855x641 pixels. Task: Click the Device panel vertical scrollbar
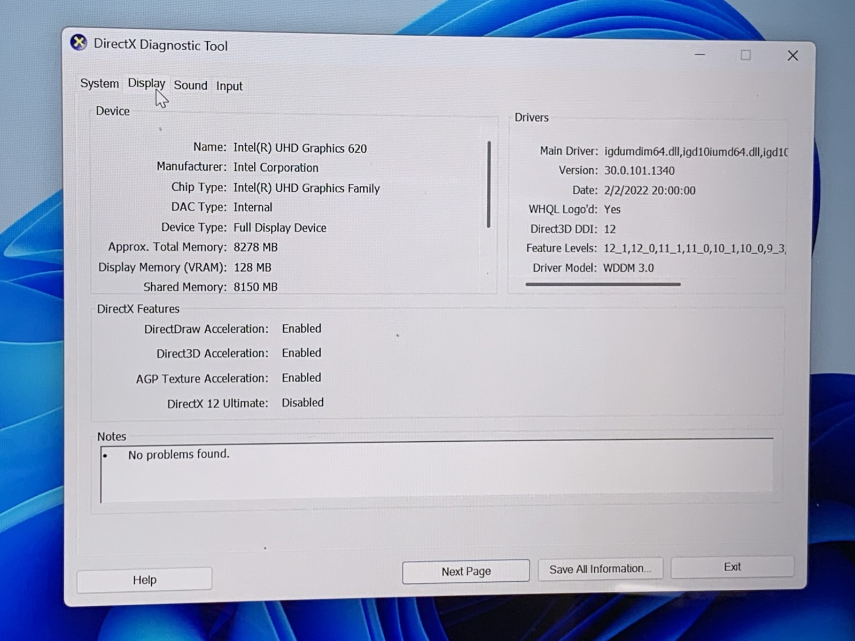click(x=489, y=184)
